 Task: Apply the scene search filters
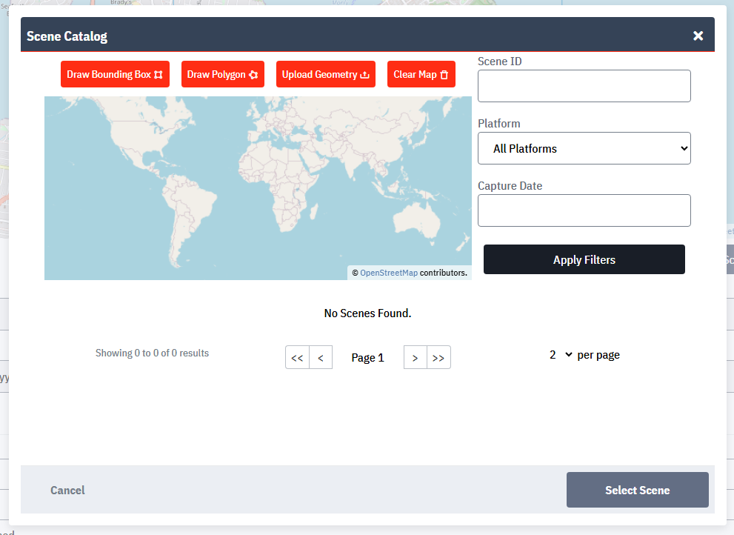tap(584, 259)
